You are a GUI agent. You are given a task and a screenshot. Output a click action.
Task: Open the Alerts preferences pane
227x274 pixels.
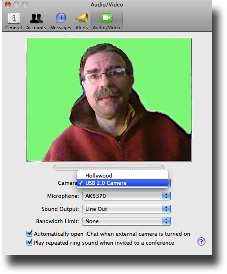click(x=82, y=21)
